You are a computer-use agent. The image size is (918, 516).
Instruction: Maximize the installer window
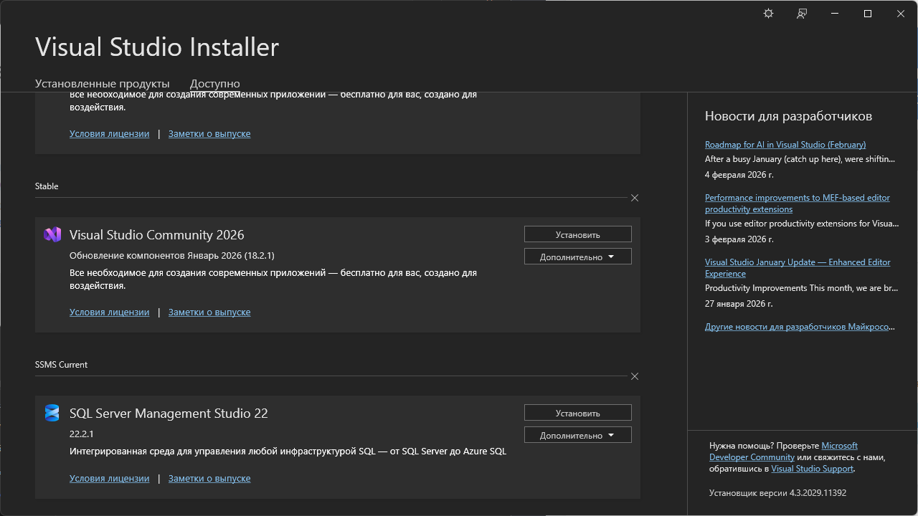(868, 14)
